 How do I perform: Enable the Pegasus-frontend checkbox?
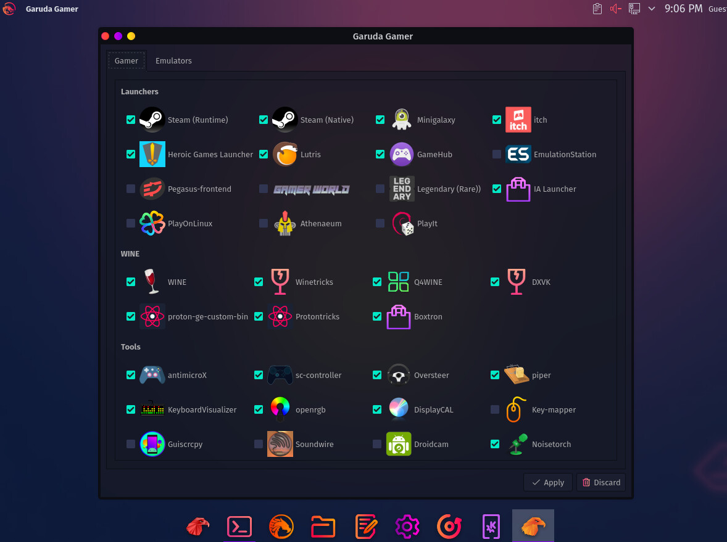(x=131, y=189)
